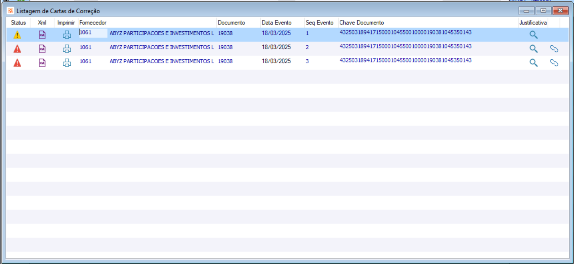This screenshot has height=264, width=574.
Task: Select the ABYZ PARTICIPACOES name in Seq Evento 2 row
Action: tap(162, 47)
